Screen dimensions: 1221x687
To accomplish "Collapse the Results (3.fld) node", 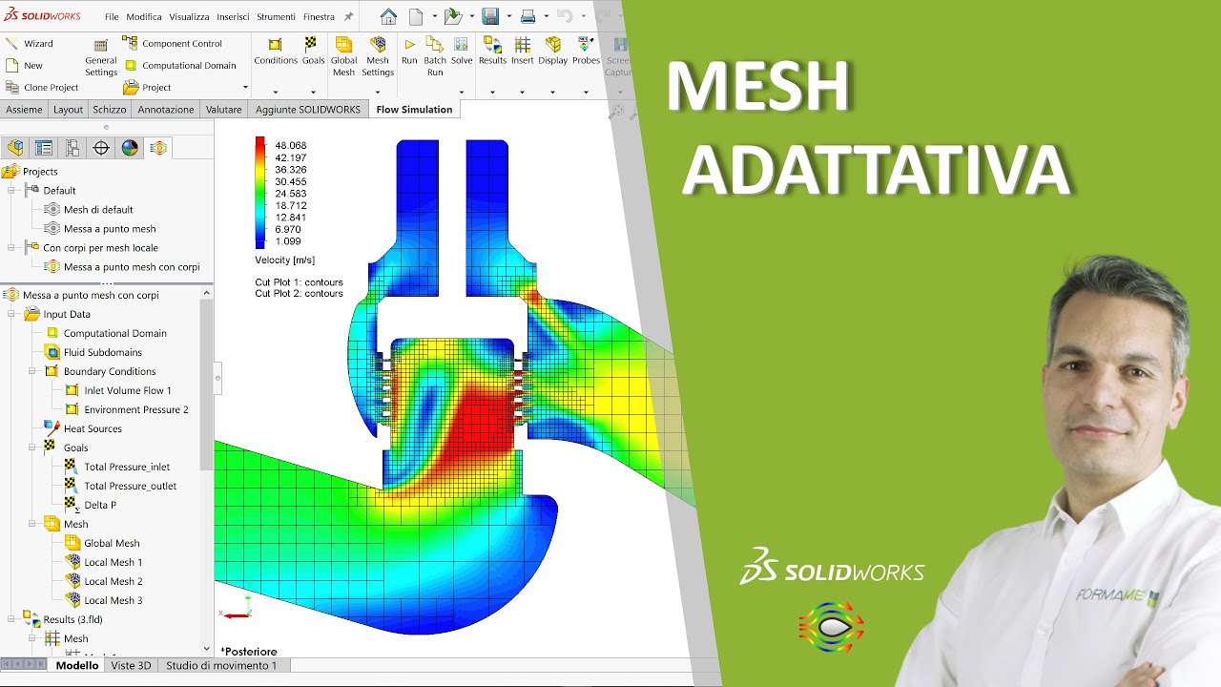I will pyautogui.click(x=12, y=619).
